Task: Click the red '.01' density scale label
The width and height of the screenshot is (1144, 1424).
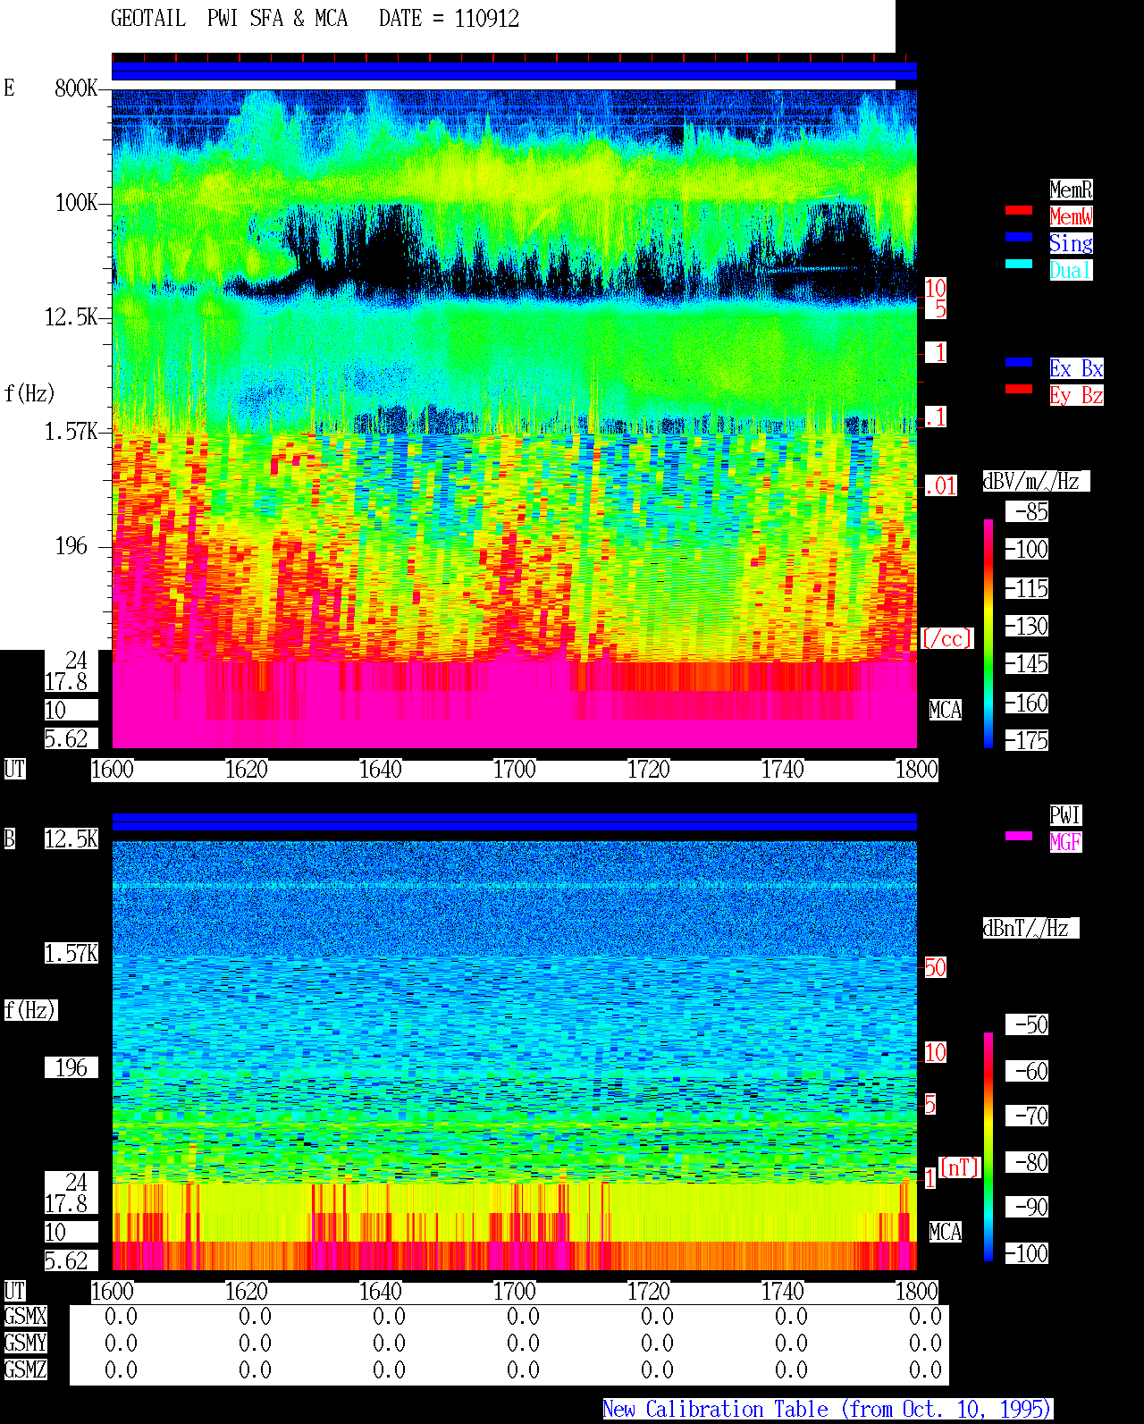Action: click(941, 486)
